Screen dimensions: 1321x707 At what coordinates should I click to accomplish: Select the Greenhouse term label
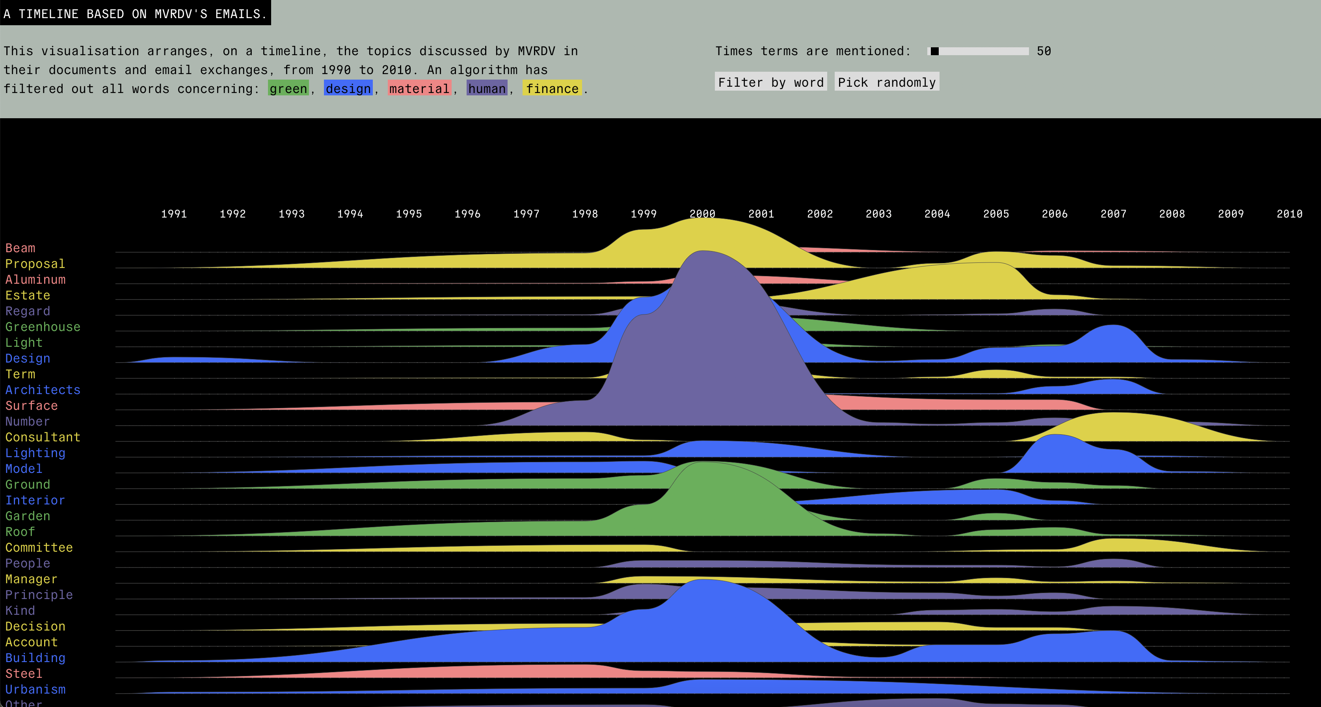point(43,327)
